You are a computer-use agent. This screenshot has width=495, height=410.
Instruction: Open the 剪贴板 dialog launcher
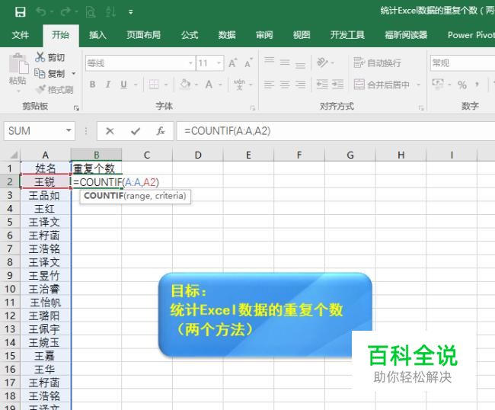pos(76,107)
